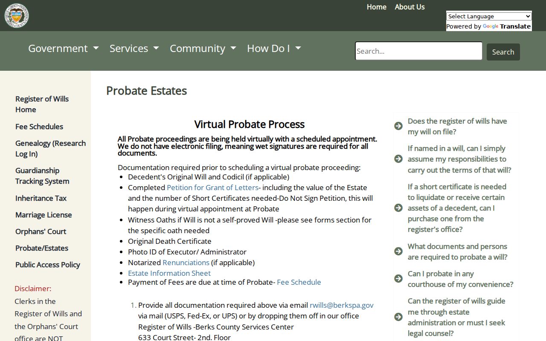
Task: Open the Select Language dropdown
Action: tap(489, 16)
